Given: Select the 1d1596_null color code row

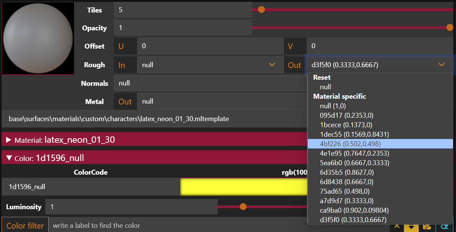Looking at the screenshot, I should coord(90,187).
